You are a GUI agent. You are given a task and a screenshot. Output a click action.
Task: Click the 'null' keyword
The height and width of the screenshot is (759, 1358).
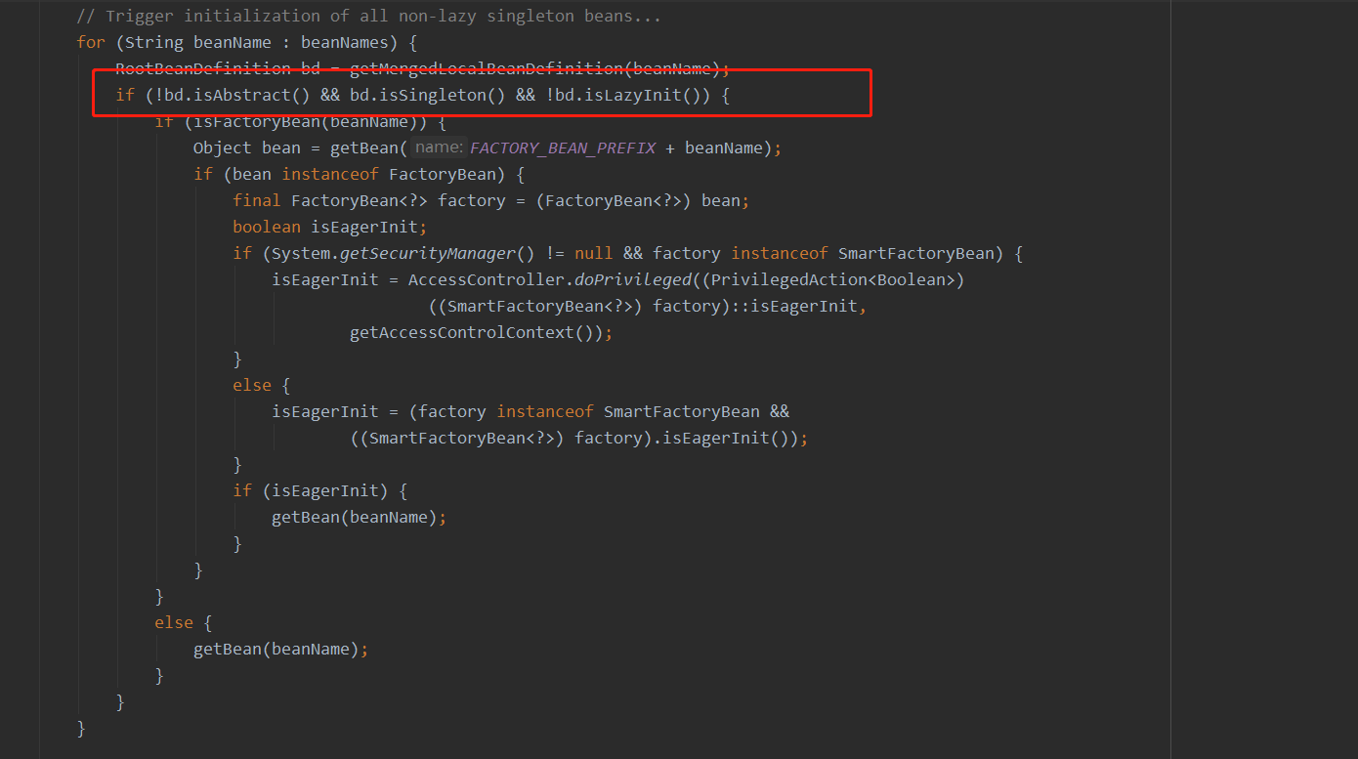pos(594,253)
